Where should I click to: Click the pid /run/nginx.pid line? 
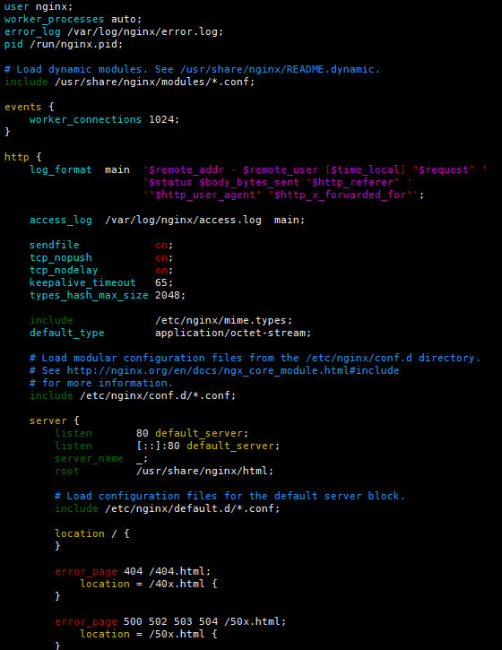(x=64, y=44)
